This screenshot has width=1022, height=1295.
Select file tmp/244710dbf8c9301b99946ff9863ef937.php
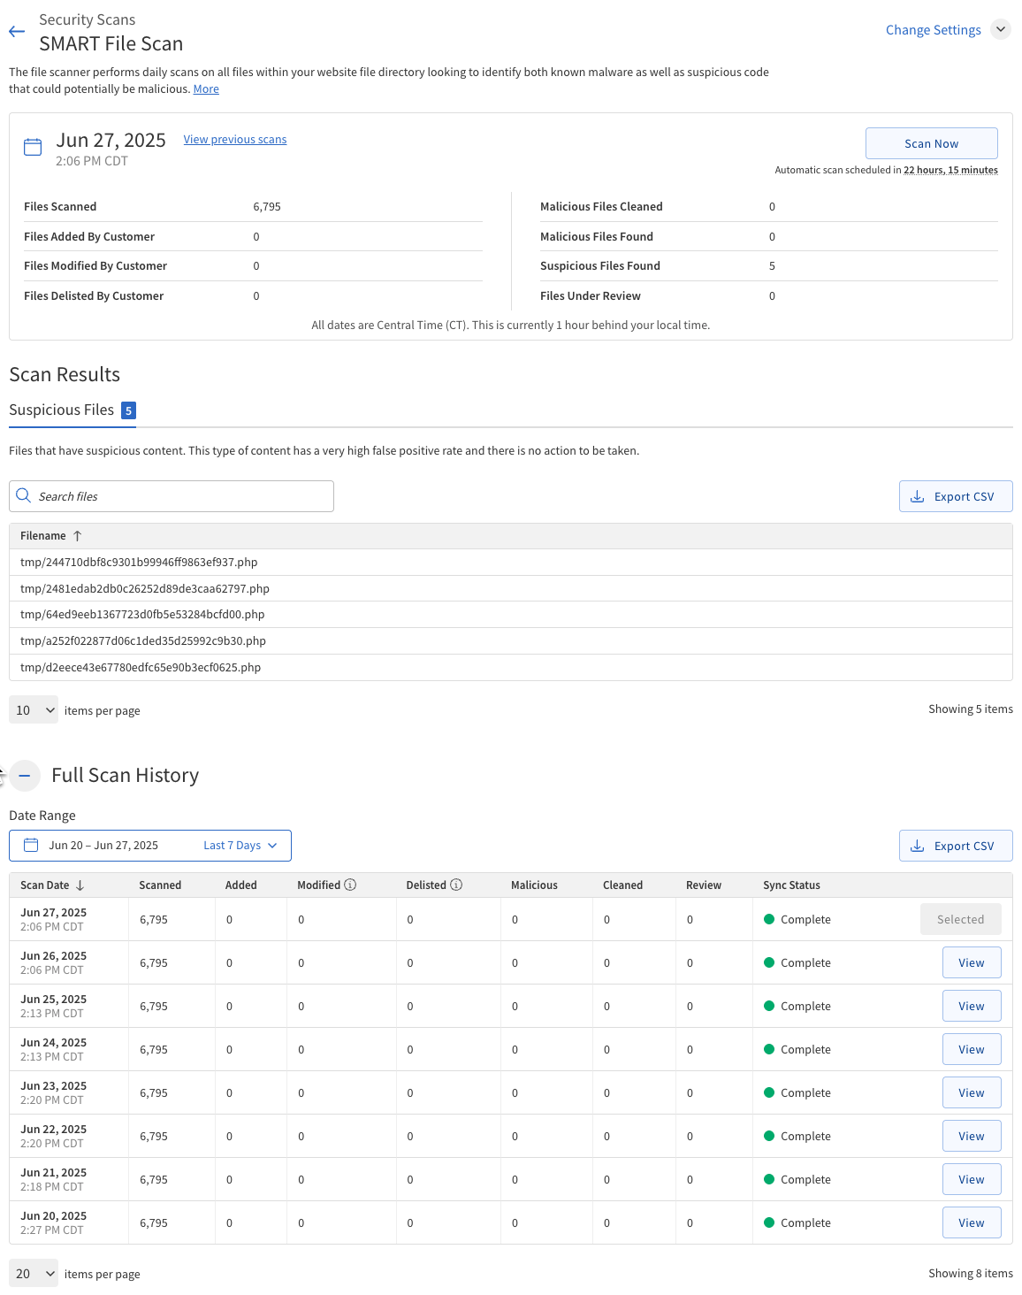tap(511, 563)
